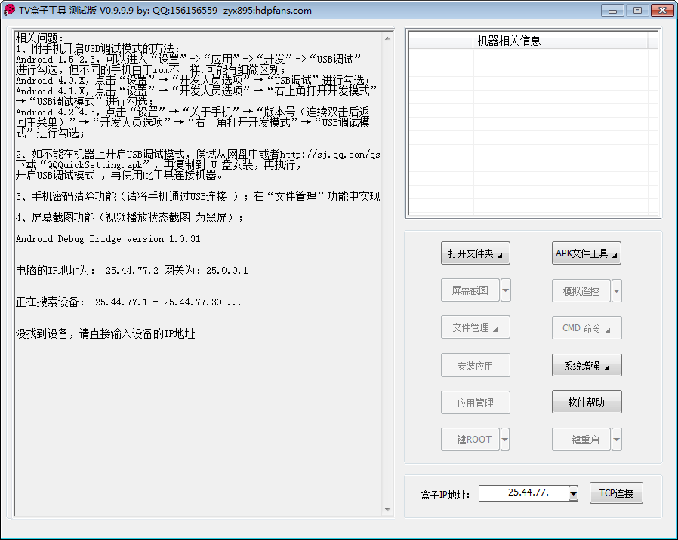
Task: Open the APK文件工具 APK tool menu
Action: point(587,253)
